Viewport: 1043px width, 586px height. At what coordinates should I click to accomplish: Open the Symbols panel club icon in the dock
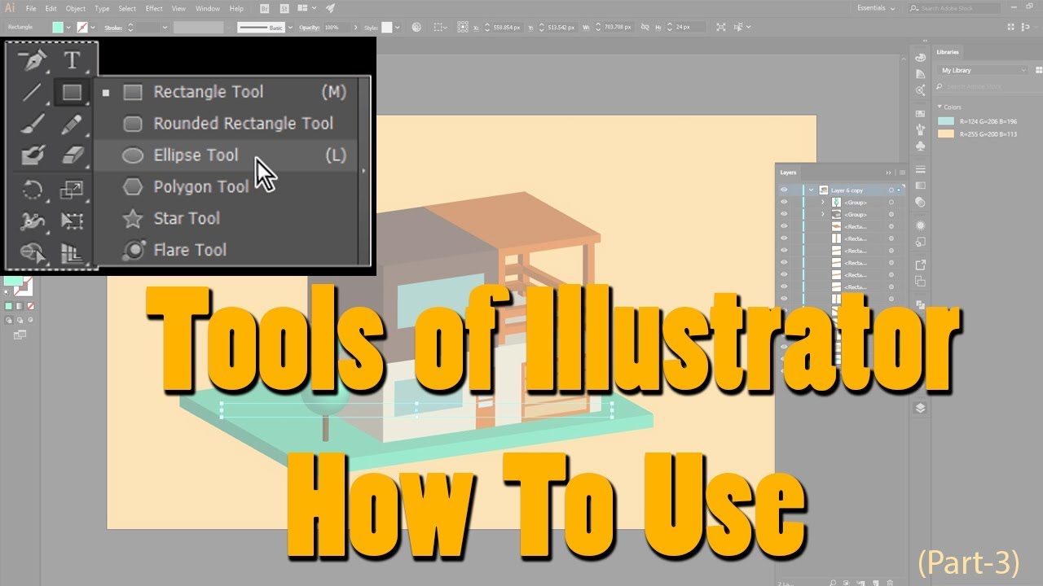pyautogui.click(x=920, y=146)
